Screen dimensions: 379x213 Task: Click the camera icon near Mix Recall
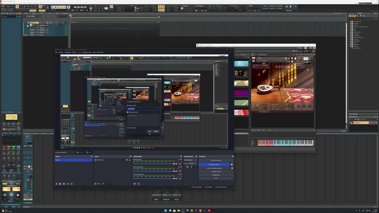point(287,6)
